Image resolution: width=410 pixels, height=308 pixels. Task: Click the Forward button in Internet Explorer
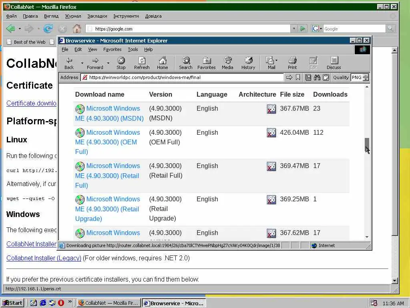[x=95, y=63]
